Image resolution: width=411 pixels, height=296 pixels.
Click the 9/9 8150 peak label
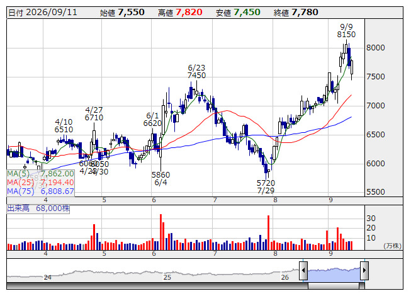click(346, 30)
